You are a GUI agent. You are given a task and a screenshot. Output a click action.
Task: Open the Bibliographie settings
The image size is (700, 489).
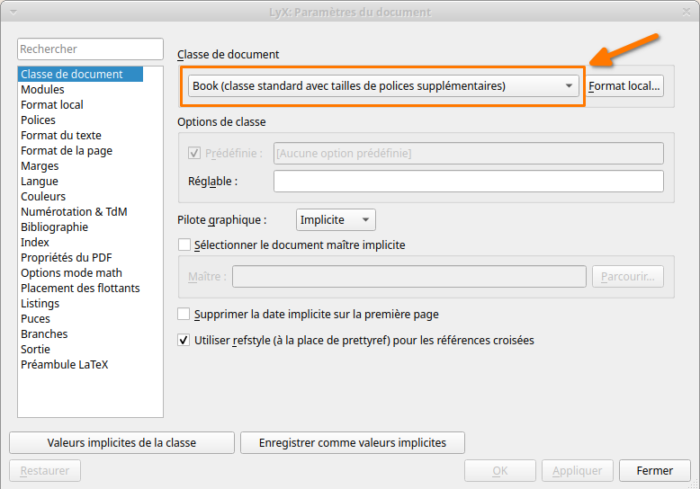54,227
